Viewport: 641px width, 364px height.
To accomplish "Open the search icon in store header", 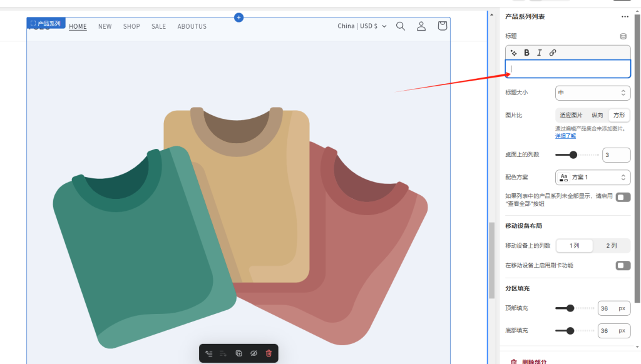I will click(x=401, y=26).
